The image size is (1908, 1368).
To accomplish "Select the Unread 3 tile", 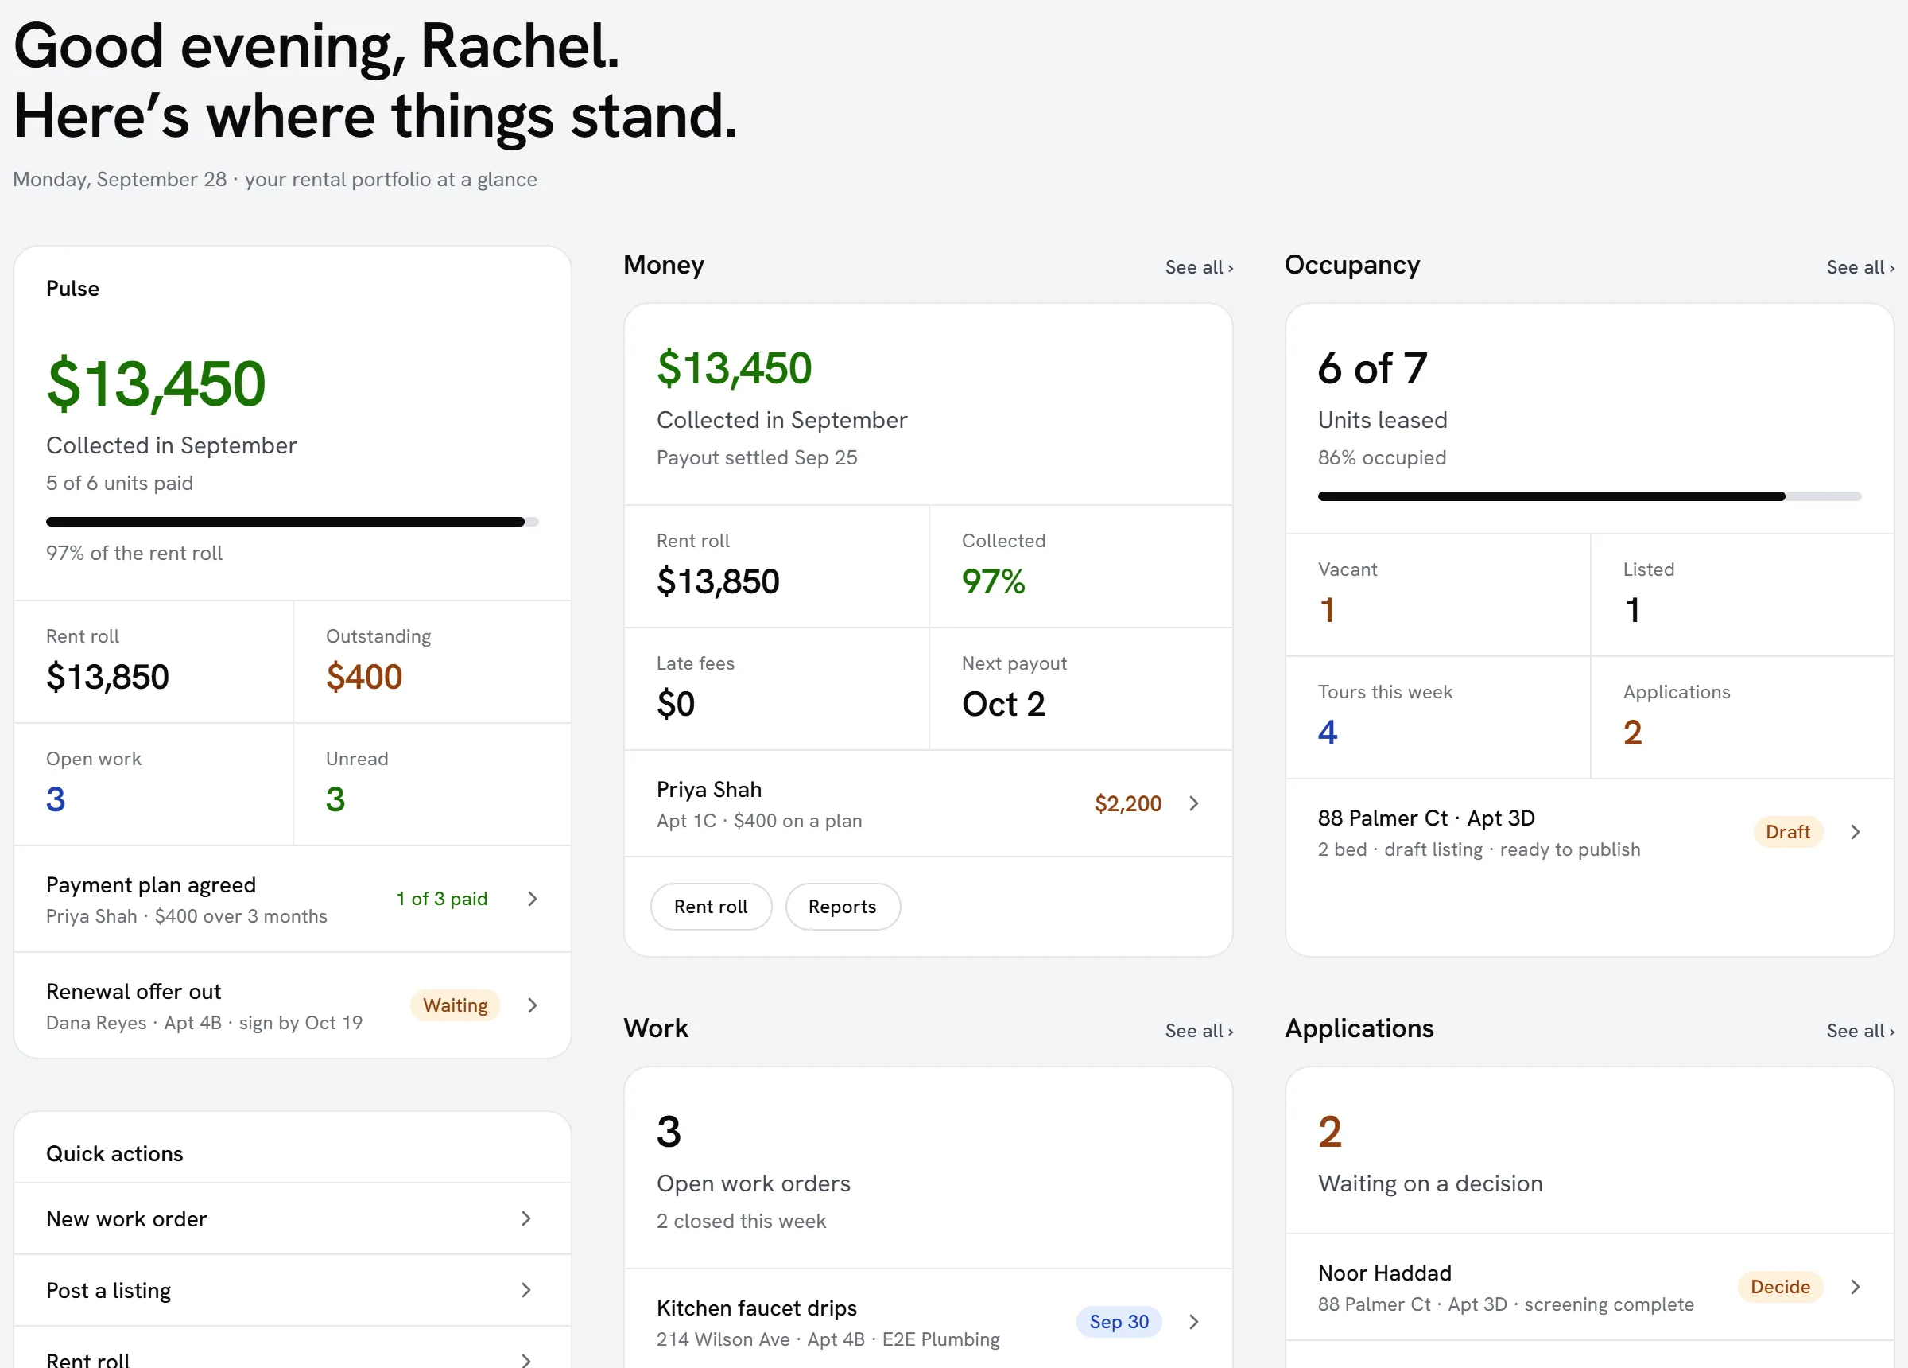I will 432,783.
